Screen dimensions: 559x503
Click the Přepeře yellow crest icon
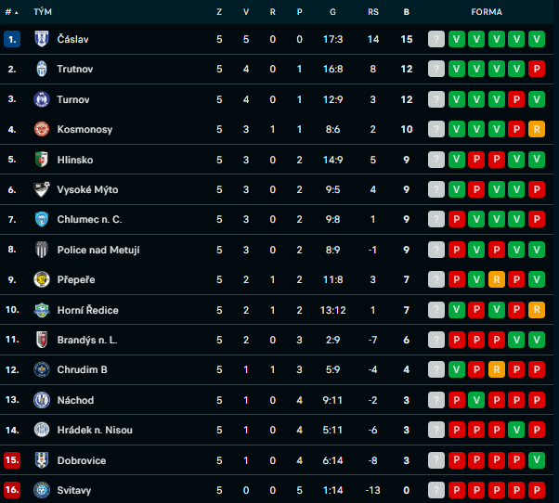click(x=42, y=279)
